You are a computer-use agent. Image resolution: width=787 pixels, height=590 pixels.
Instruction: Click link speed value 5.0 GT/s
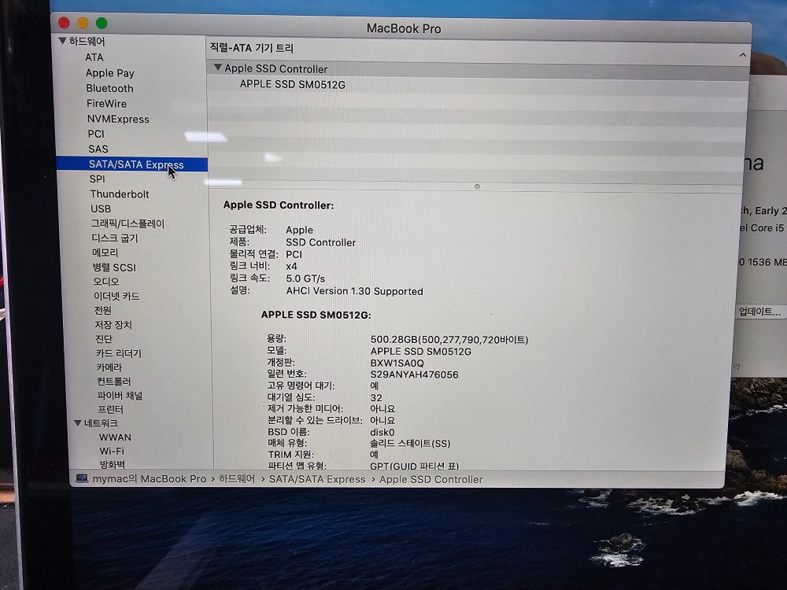pyautogui.click(x=305, y=278)
